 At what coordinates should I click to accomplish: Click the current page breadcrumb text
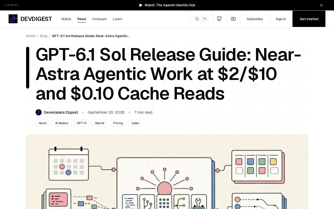coord(91,36)
